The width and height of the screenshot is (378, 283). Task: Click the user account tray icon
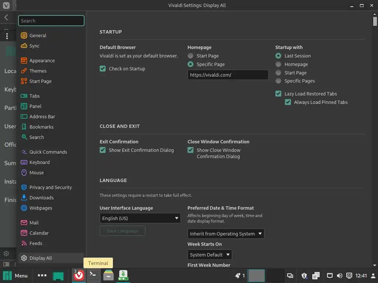tap(373, 276)
